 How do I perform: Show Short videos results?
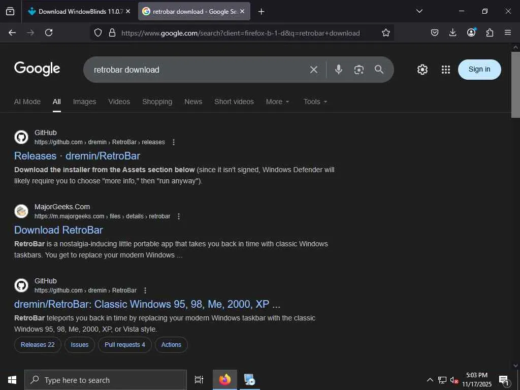coord(234,102)
